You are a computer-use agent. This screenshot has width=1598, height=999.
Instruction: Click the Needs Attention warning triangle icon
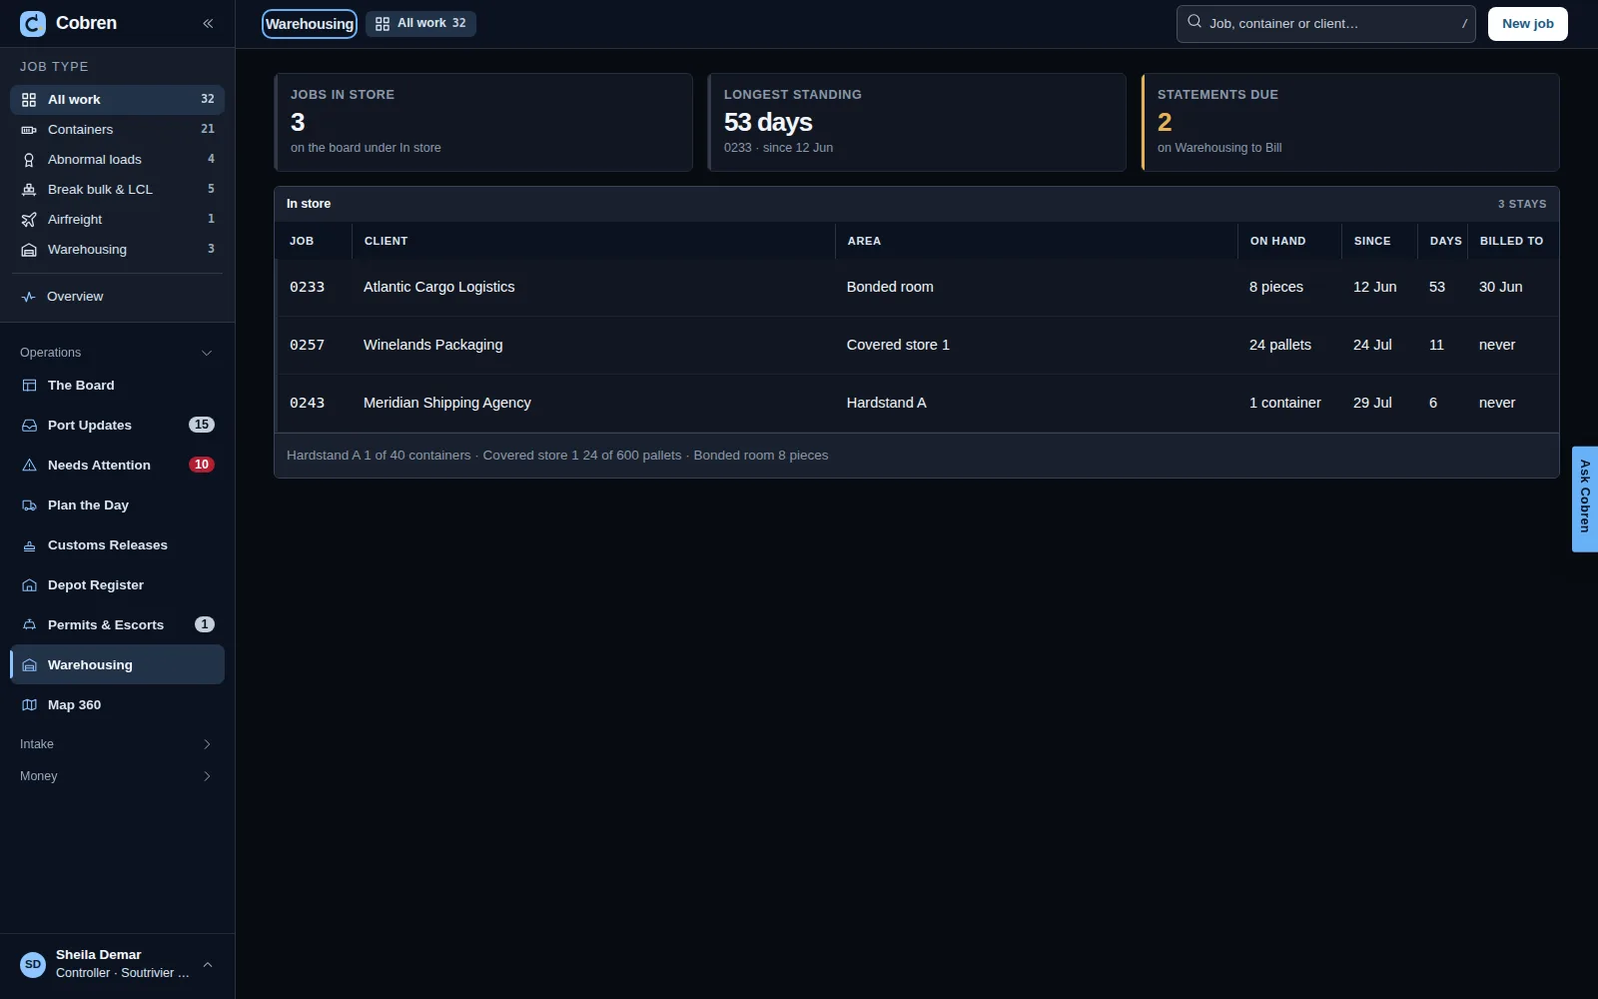click(x=29, y=466)
